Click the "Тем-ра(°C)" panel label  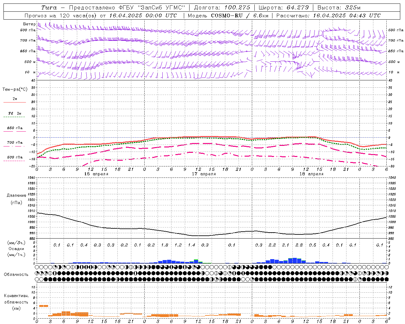pos(15,90)
